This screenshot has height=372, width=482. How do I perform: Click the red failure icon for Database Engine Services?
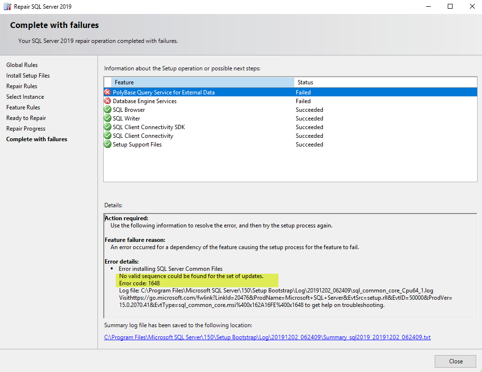point(107,101)
